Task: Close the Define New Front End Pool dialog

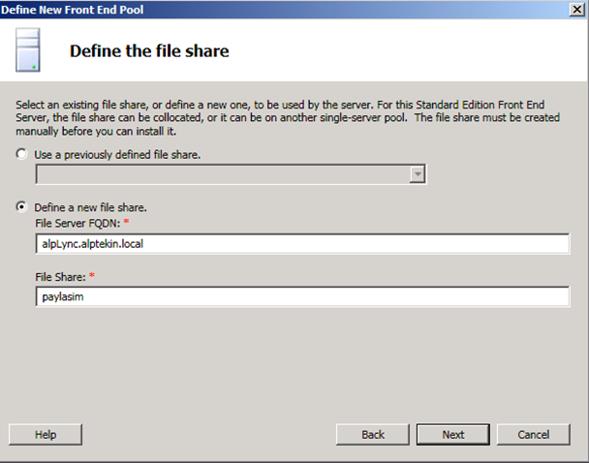Action: [x=577, y=9]
